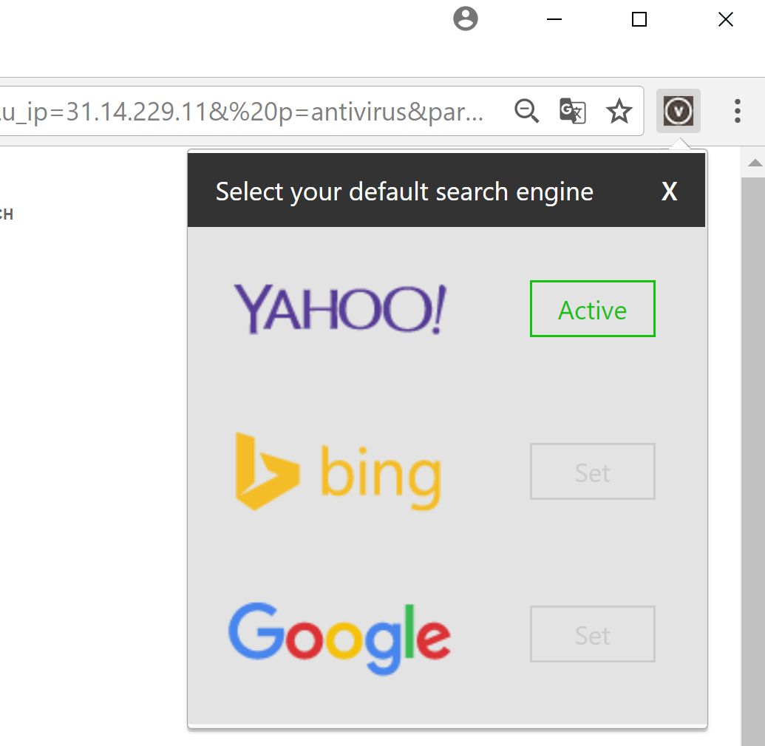Click the address bar URL text

click(244, 112)
